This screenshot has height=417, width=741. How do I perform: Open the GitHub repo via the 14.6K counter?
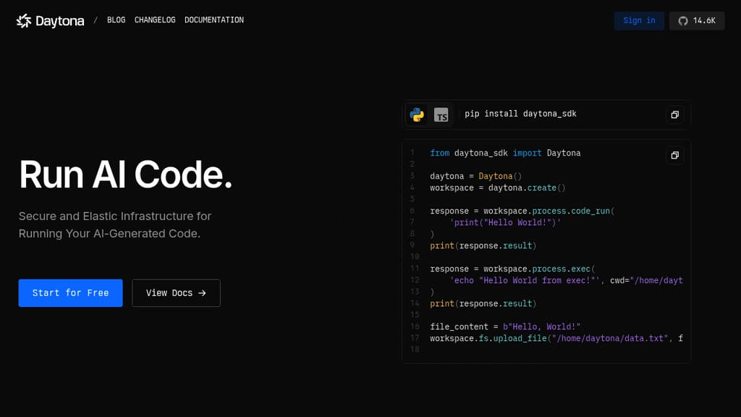click(703, 20)
